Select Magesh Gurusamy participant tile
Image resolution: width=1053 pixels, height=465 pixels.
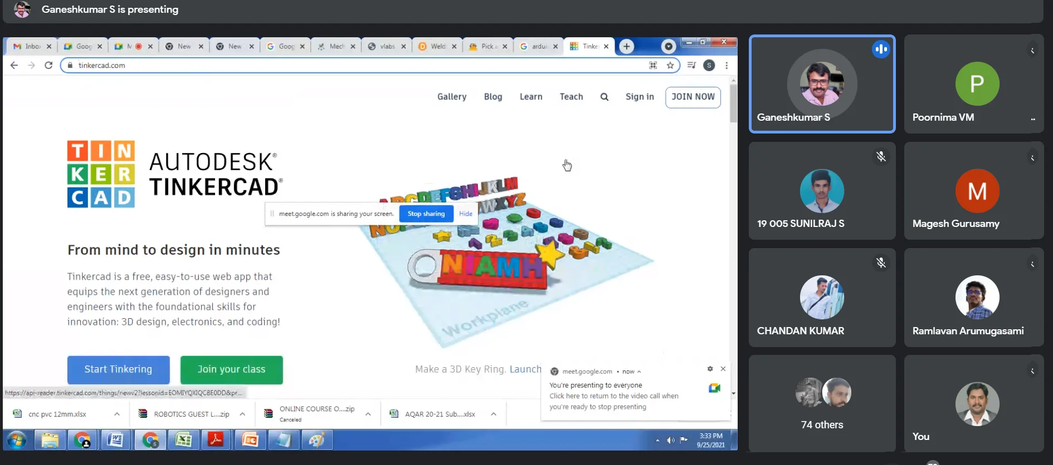(x=974, y=191)
